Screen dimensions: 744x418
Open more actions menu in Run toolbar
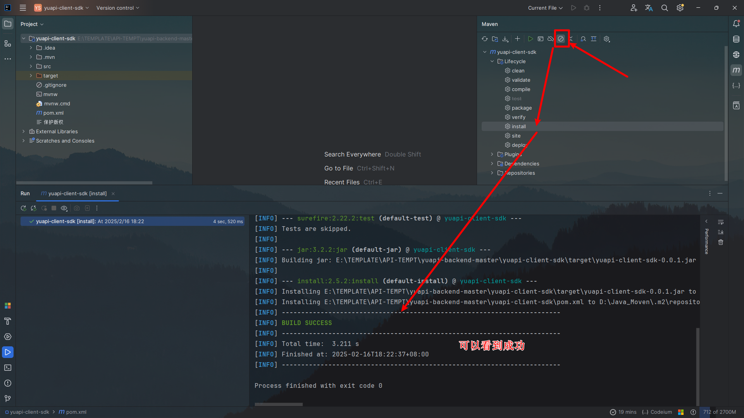(97, 208)
